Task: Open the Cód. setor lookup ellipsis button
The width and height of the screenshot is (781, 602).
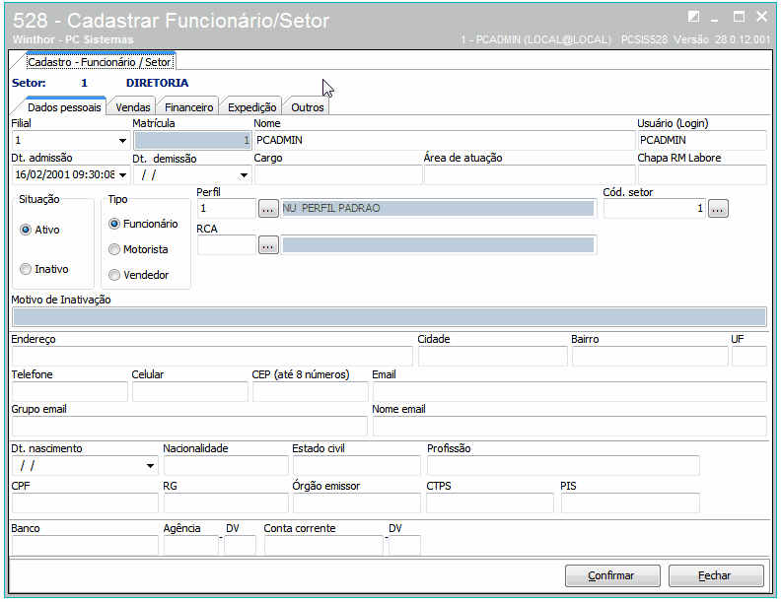Action: 718,209
